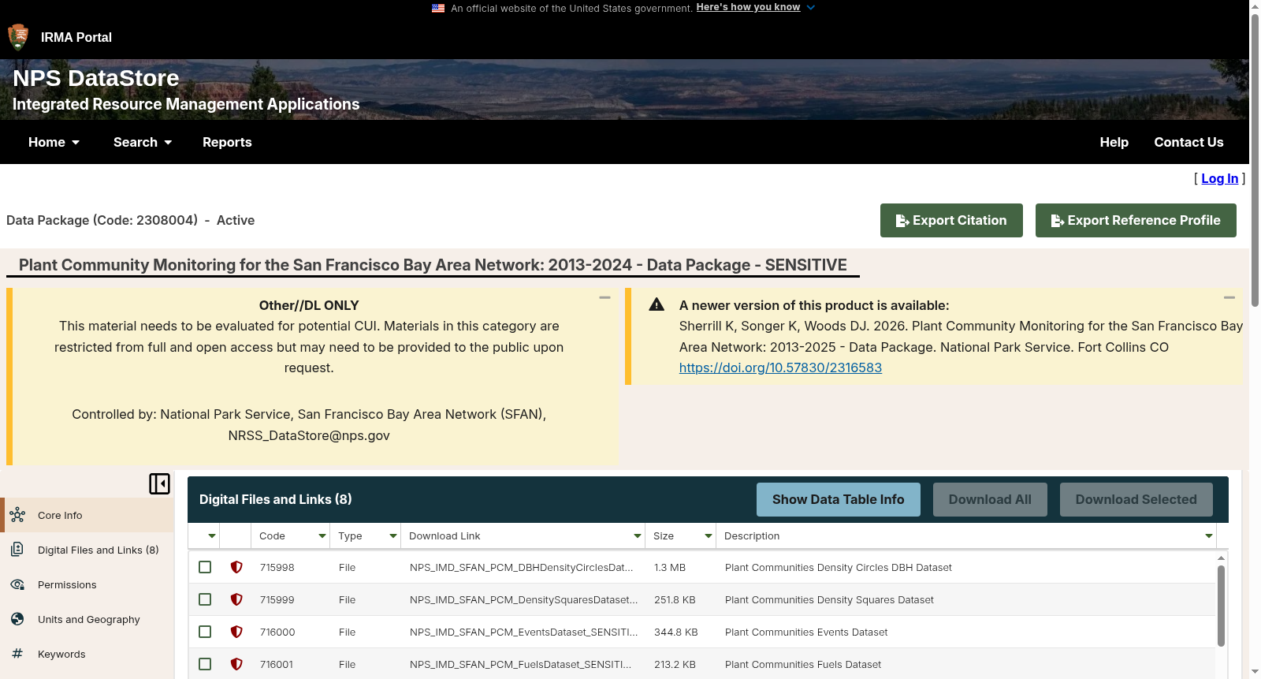This screenshot has height=679, width=1261.
Task: Open the doi.org/10.57830/2316583 link
Action: point(780,367)
